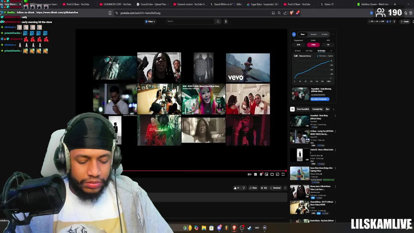This screenshot has width=414, height=233.
Task: Show more filter chips with the right arrow
Action: pyautogui.click(x=333, y=109)
